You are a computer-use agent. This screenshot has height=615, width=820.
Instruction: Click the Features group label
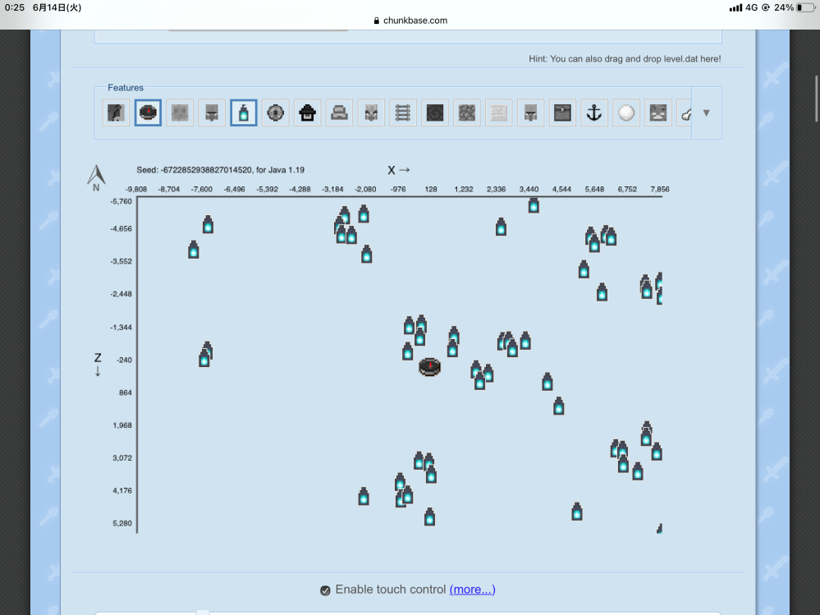tap(126, 88)
